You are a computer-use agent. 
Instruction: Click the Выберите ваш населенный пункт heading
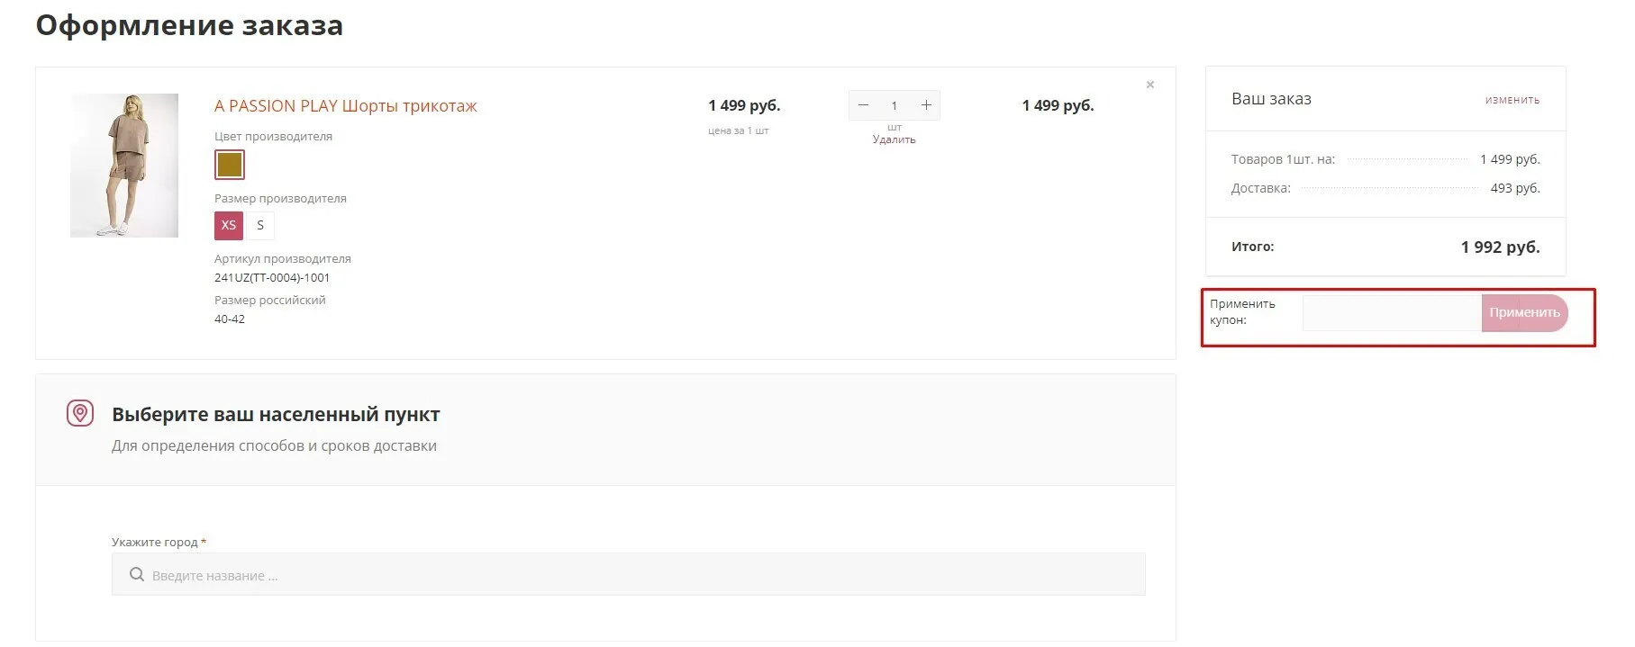276,415
